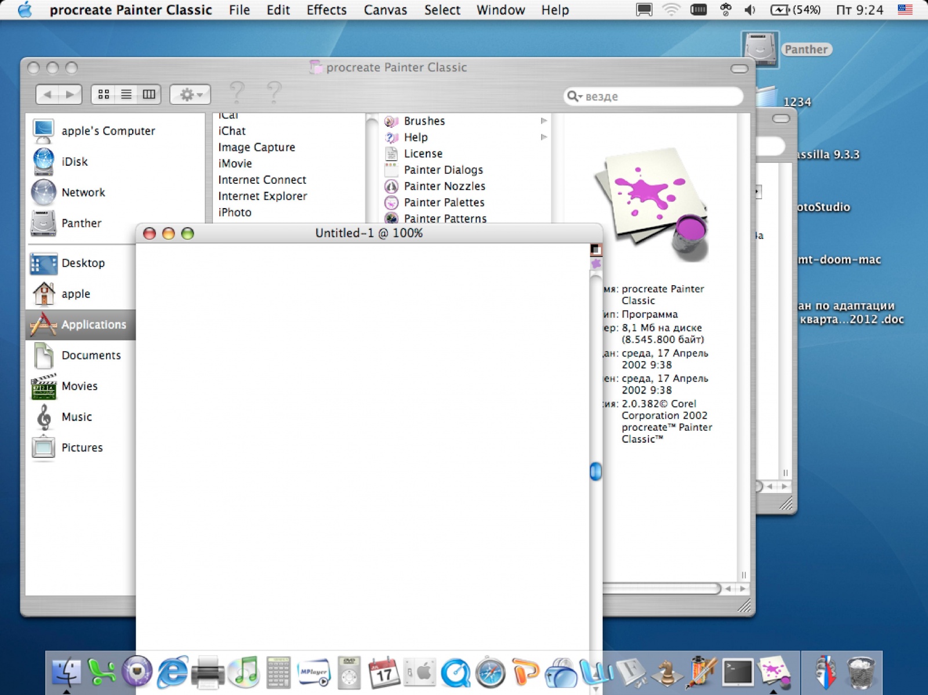The height and width of the screenshot is (695, 928).
Task: Open the search scope magnifier dropdown
Action: [x=575, y=96]
